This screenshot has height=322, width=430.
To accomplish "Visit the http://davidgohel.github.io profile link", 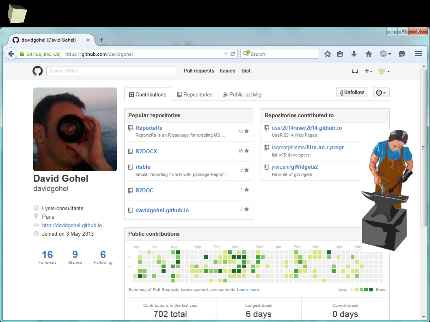I will (x=72, y=225).
